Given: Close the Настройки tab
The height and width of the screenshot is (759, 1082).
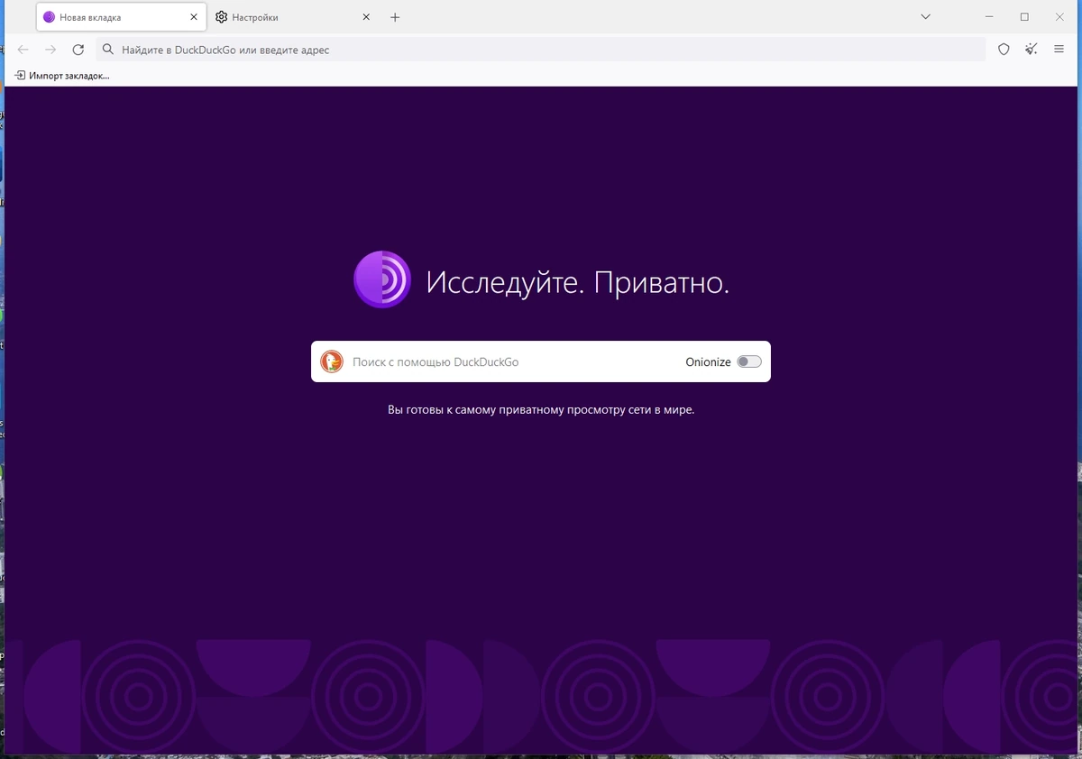Looking at the screenshot, I should [x=366, y=17].
